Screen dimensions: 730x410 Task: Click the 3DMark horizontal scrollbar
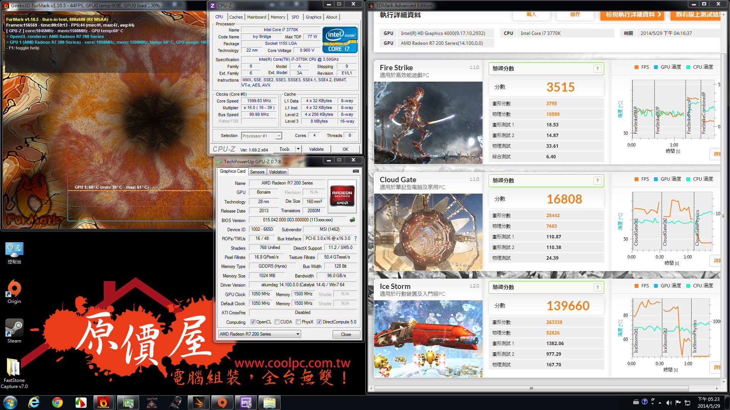(532, 388)
